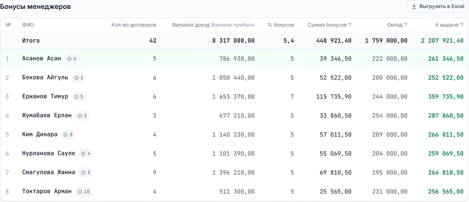Viewport: 469px width, 202px height.
Task: Click total gross value 8 317 080,00
Action: tap(234, 41)
